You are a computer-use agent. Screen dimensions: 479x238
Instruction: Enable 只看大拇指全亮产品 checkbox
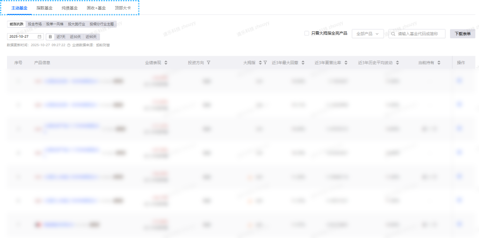click(x=306, y=34)
